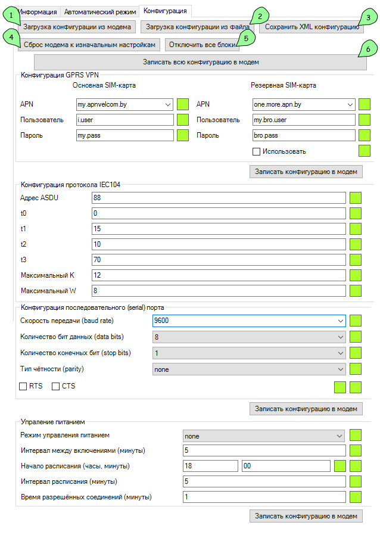Click green status square beside t1
This screenshot has height=547, width=380.
[x=356, y=229]
